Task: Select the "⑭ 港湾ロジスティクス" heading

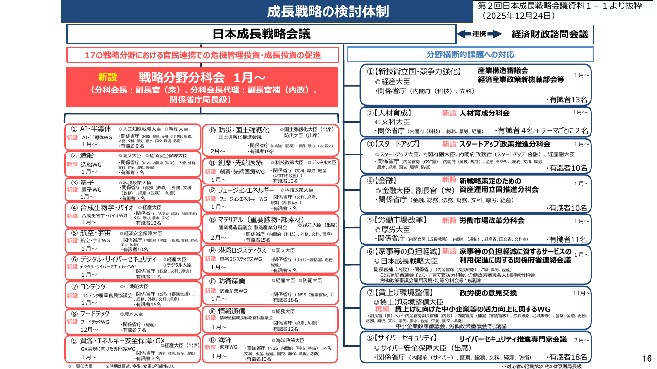Action: (x=238, y=250)
